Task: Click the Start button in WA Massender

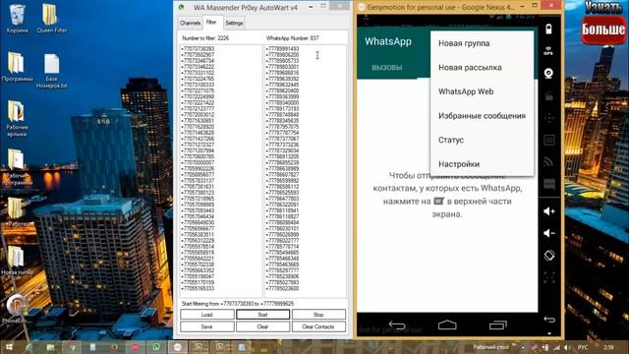Action: [262, 315]
